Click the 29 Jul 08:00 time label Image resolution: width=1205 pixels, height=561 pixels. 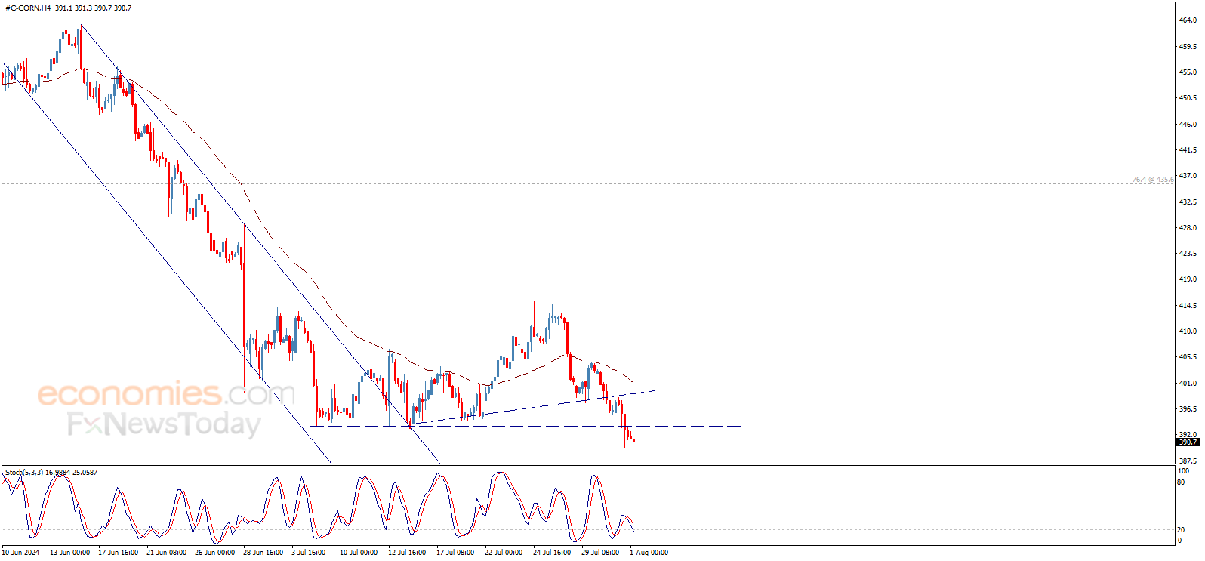[600, 553]
